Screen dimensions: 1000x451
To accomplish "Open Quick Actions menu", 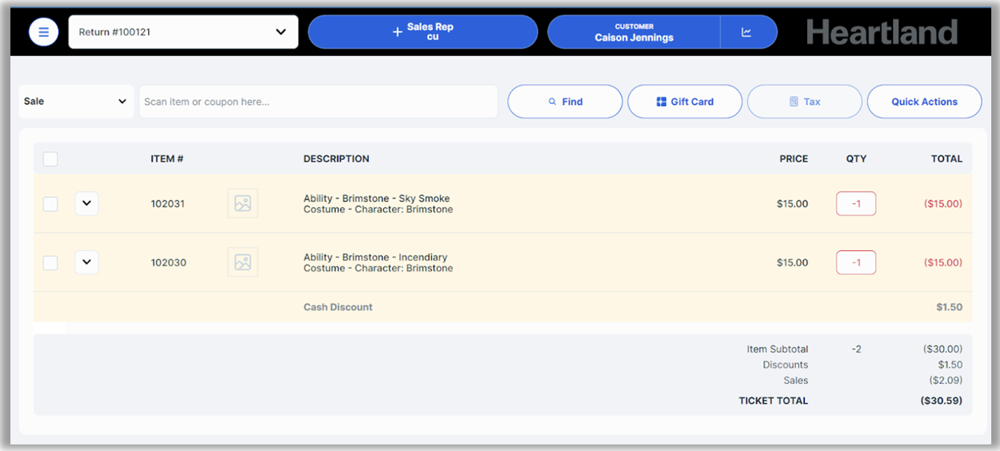I will click(x=924, y=102).
